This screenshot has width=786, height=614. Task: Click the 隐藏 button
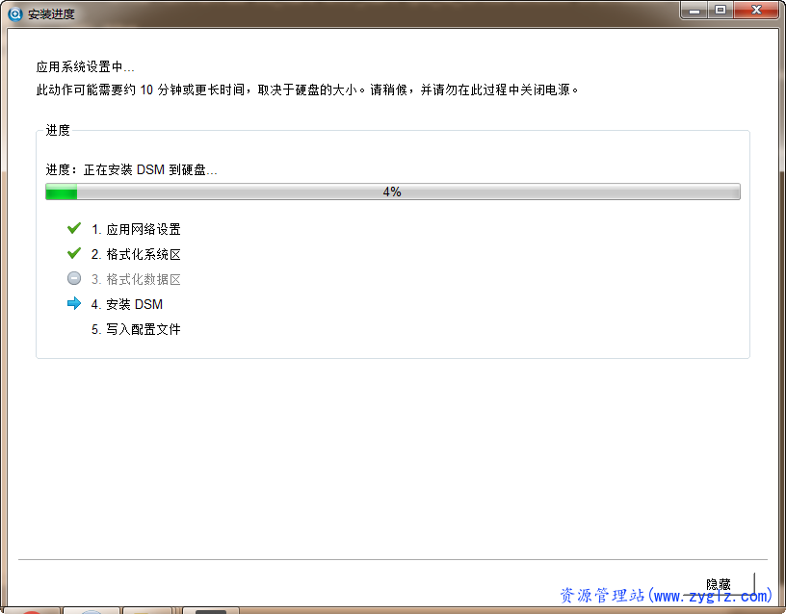click(x=718, y=584)
